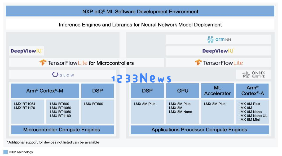The width and height of the screenshot is (282, 156).
Task: Select the i.MX RT1160 text
Action: pyautogui.click(x=60, y=116)
